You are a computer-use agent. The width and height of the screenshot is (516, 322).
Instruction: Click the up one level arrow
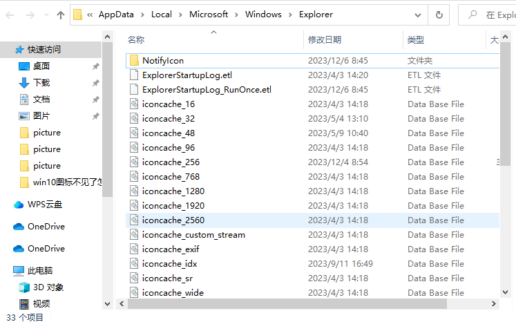click(60, 15)
